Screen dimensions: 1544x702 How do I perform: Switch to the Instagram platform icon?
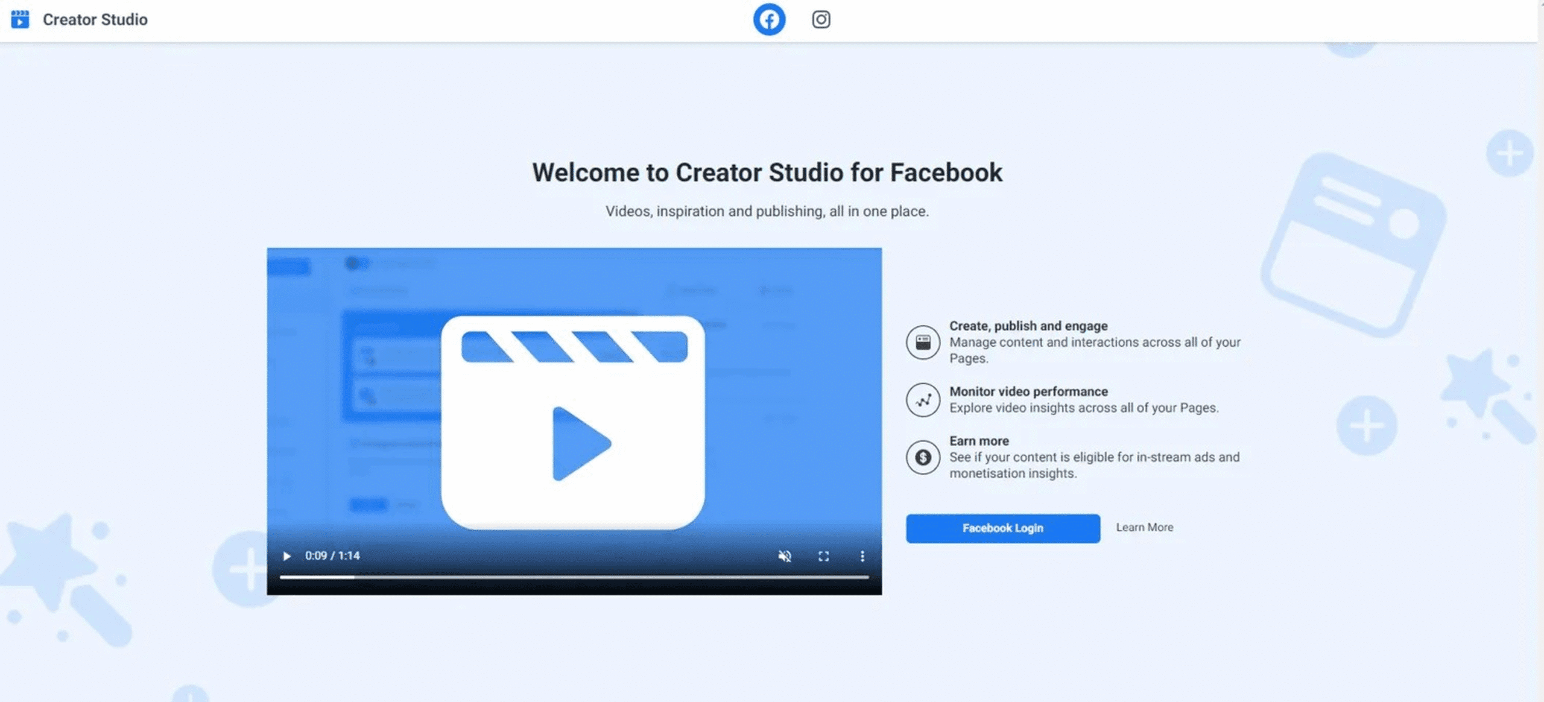[820, 20]
